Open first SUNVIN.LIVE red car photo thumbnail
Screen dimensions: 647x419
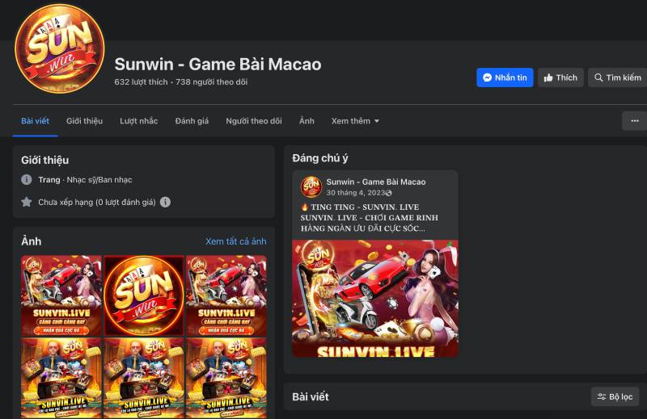tap(61, 295)
